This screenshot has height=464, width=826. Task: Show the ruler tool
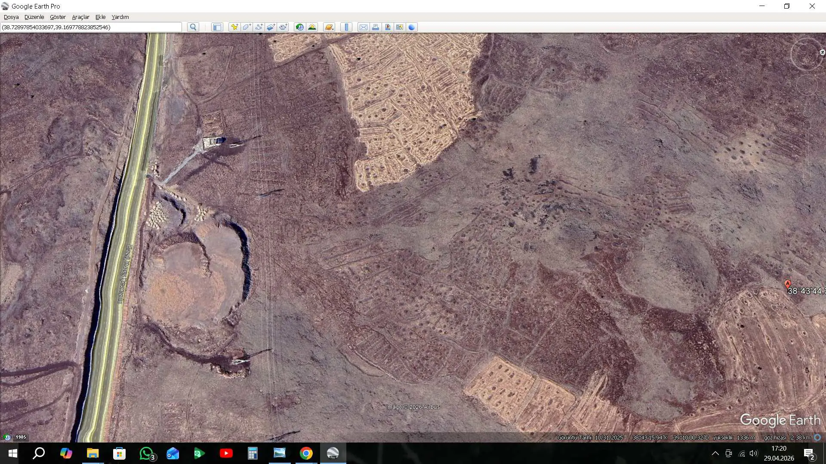(x=346, y=27)
